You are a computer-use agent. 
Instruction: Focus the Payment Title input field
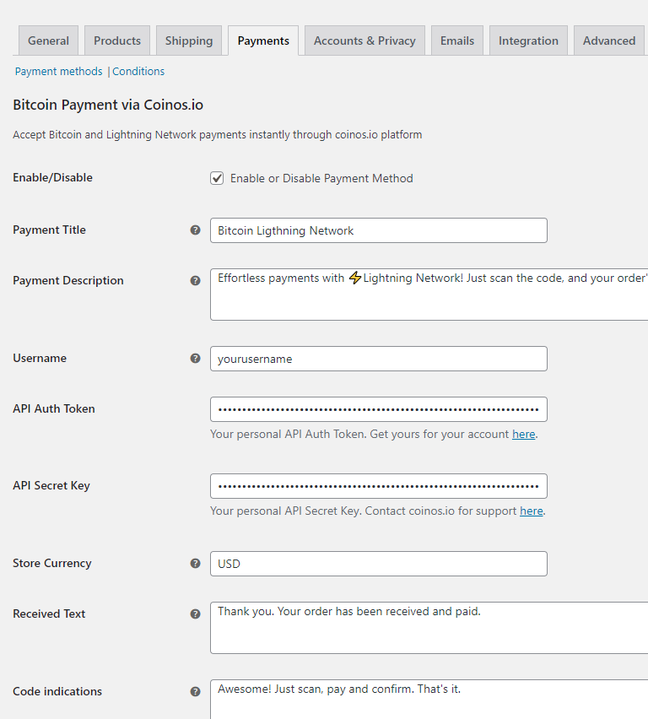click(379, 230)
